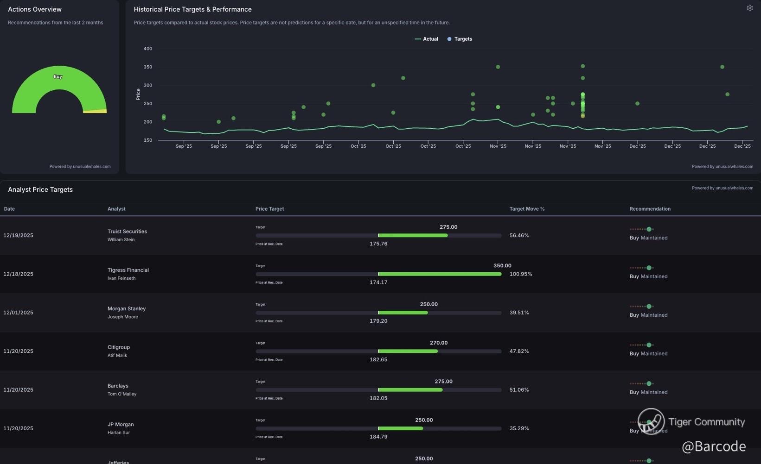
Task: Click Citigroup recommendation rating dots
Action: pyautogui.click(x=642, y=345)
